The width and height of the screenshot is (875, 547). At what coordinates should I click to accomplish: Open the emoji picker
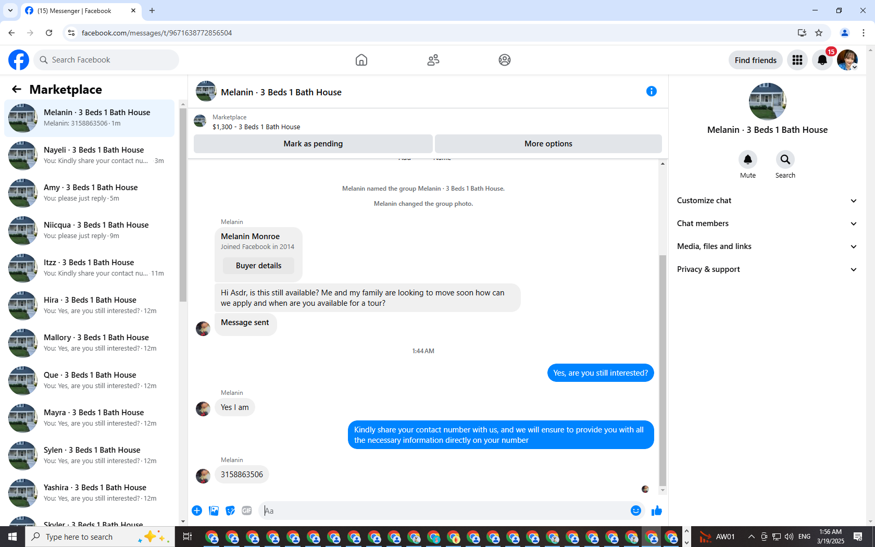[636, 511]
